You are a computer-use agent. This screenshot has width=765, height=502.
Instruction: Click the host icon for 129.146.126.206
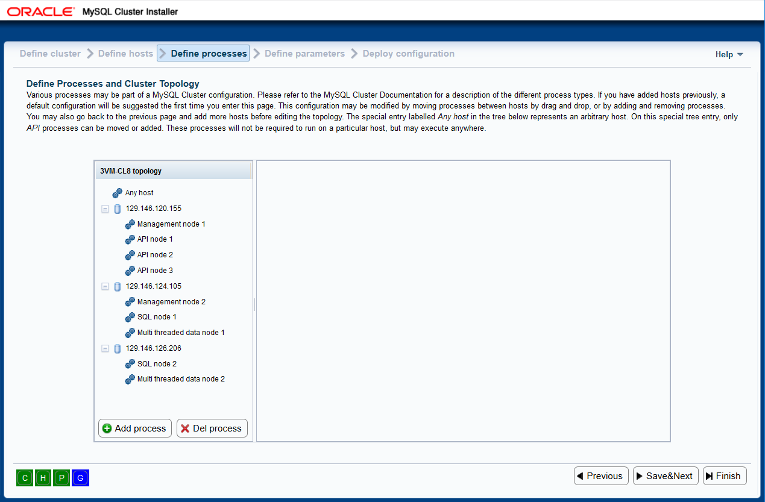[118, 348]
